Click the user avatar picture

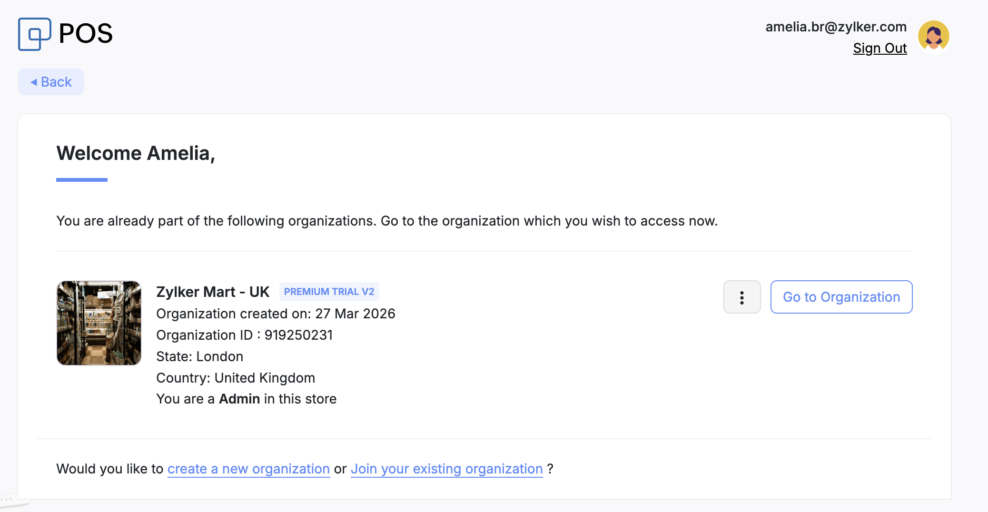933,36
